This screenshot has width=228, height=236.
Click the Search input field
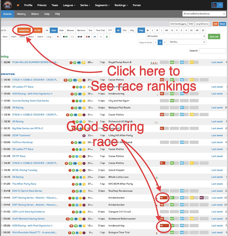click(212, 51)
